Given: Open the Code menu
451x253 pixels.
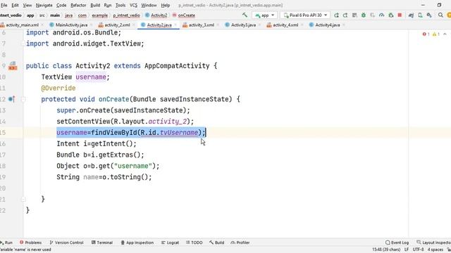Looking at the screenshot, I should [61, 5].
